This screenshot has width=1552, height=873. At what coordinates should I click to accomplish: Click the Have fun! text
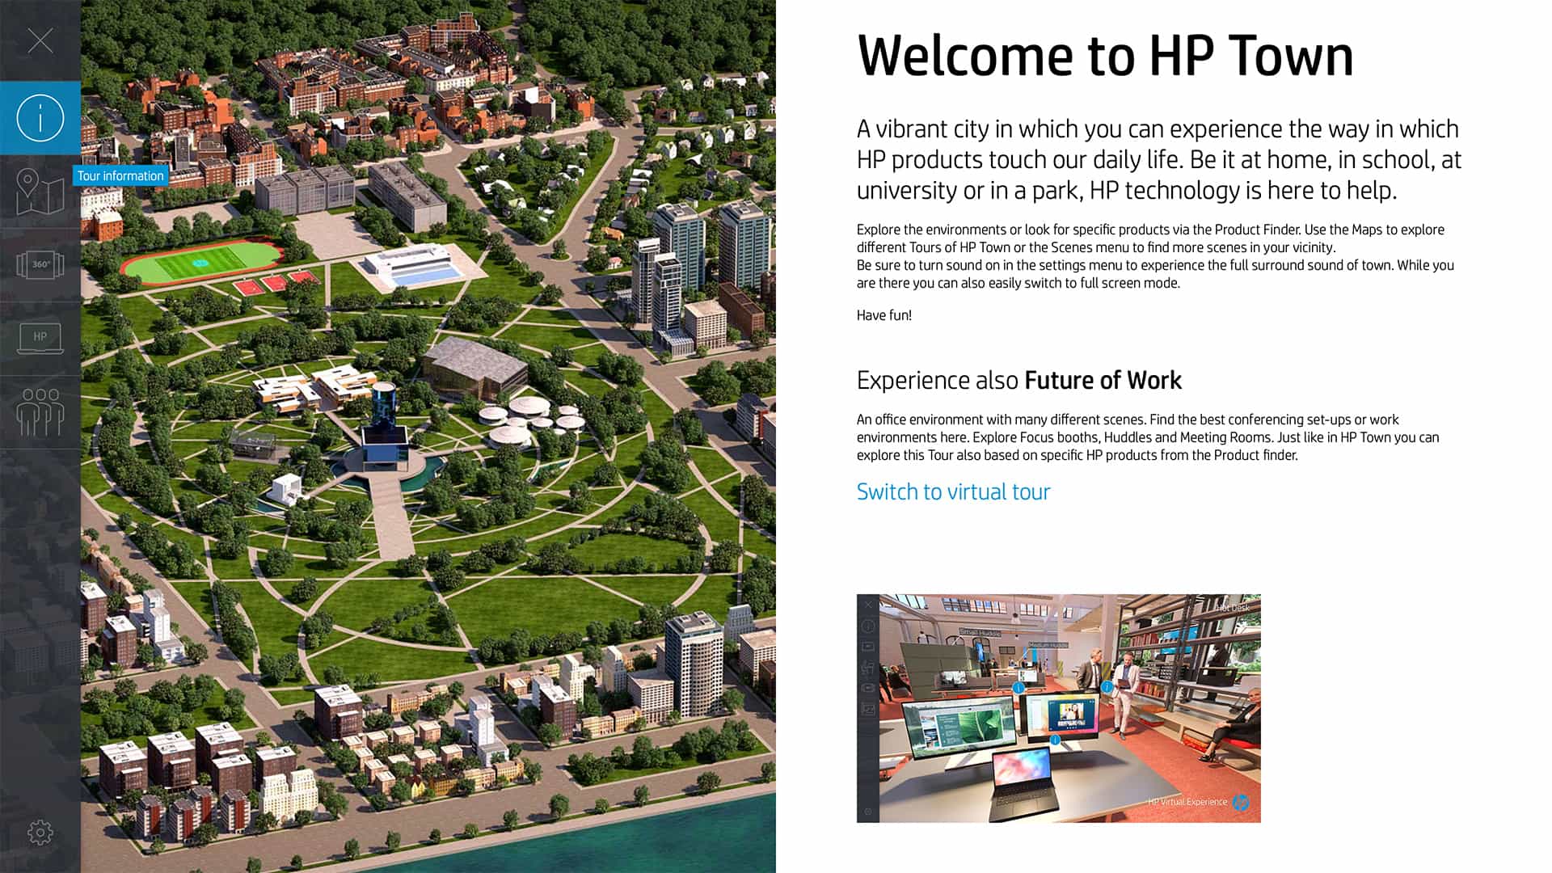(x=884, y=315)
